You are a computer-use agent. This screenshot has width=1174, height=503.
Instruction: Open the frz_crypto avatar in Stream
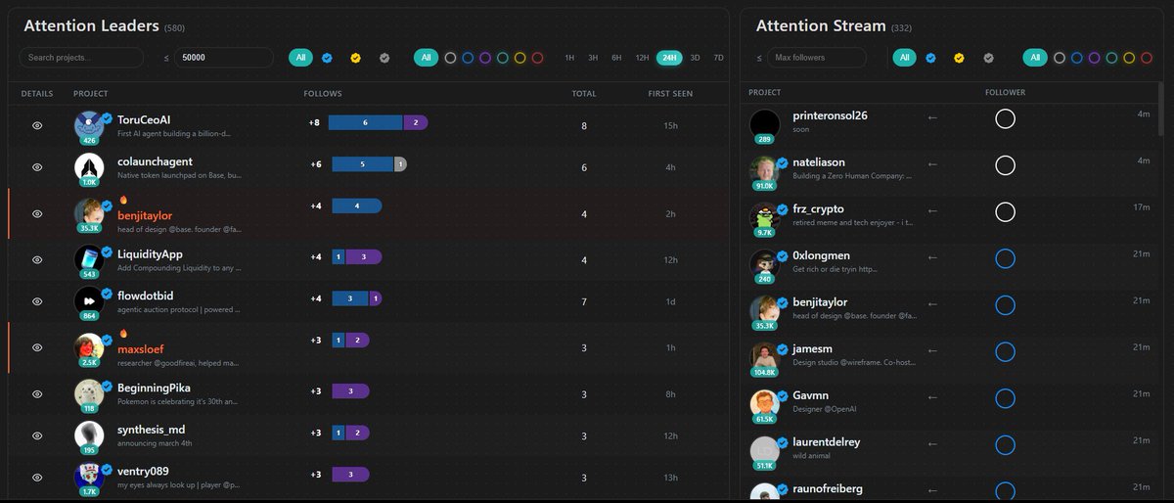coord(764,217)
